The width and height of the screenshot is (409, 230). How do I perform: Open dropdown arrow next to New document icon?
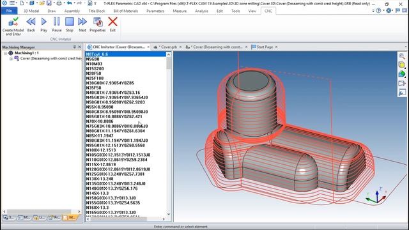(x=27, y=3)
